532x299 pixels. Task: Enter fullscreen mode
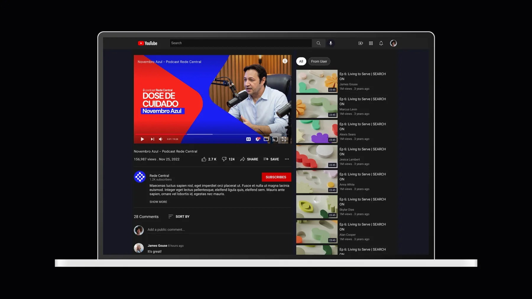(x=284, y=139)
